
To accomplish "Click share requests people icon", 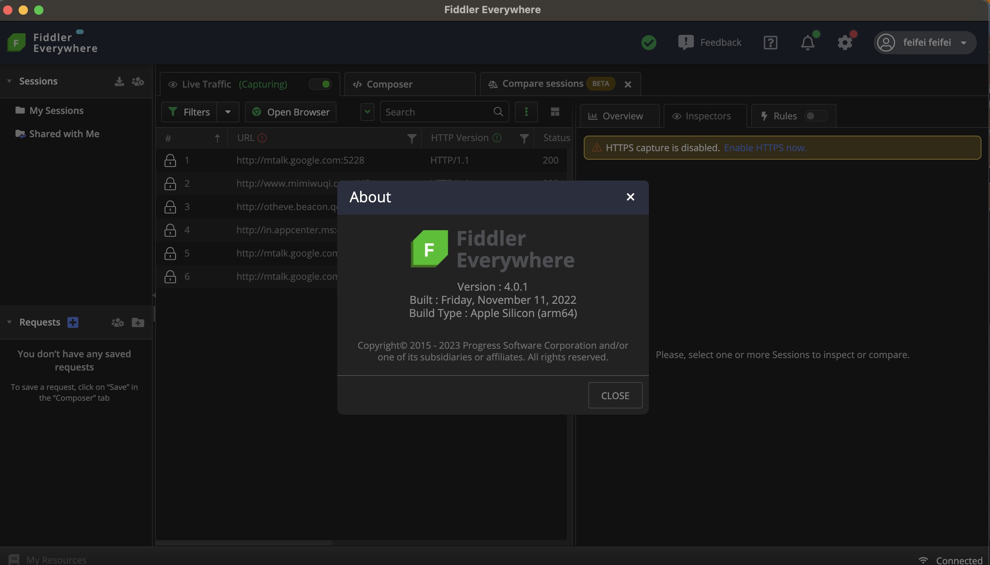I will pos(117,322).
